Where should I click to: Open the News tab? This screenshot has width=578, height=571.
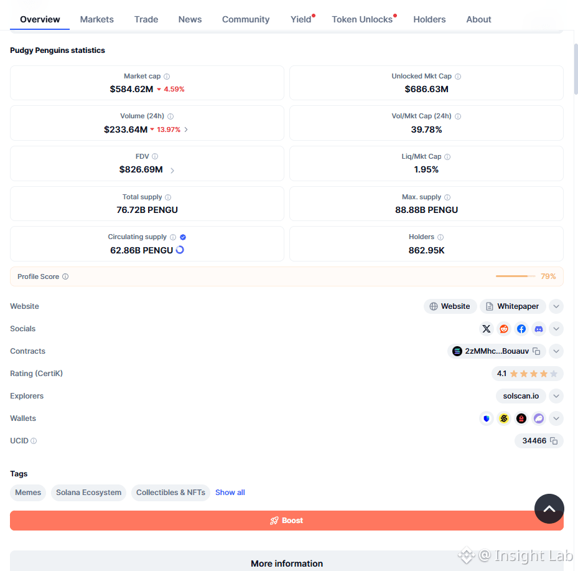pos(190,19)
